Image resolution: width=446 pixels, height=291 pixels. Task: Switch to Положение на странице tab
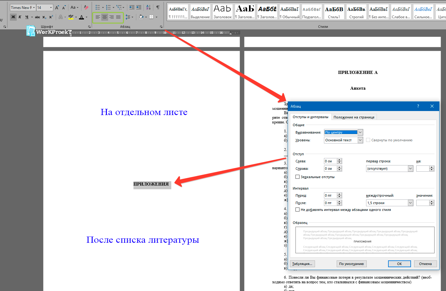354,117
